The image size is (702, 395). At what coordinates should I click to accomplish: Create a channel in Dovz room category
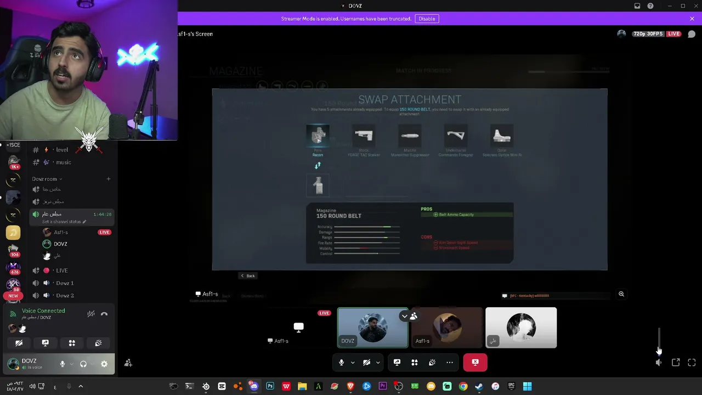coord(108,179)
